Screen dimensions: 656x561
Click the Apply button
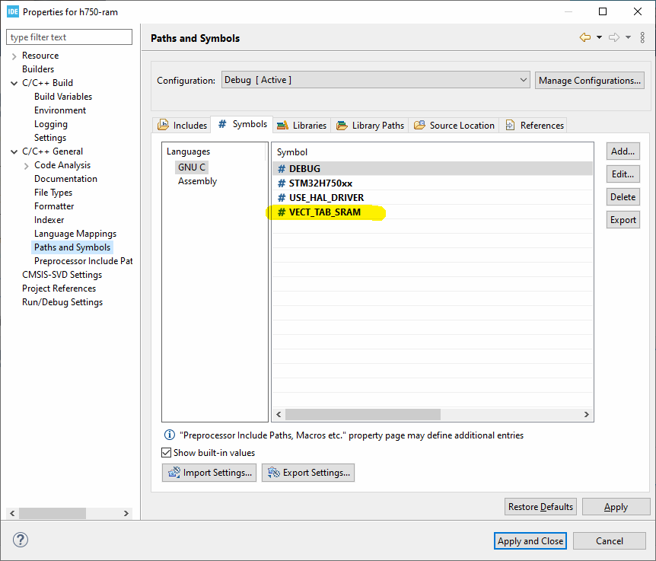pos(616,507)
